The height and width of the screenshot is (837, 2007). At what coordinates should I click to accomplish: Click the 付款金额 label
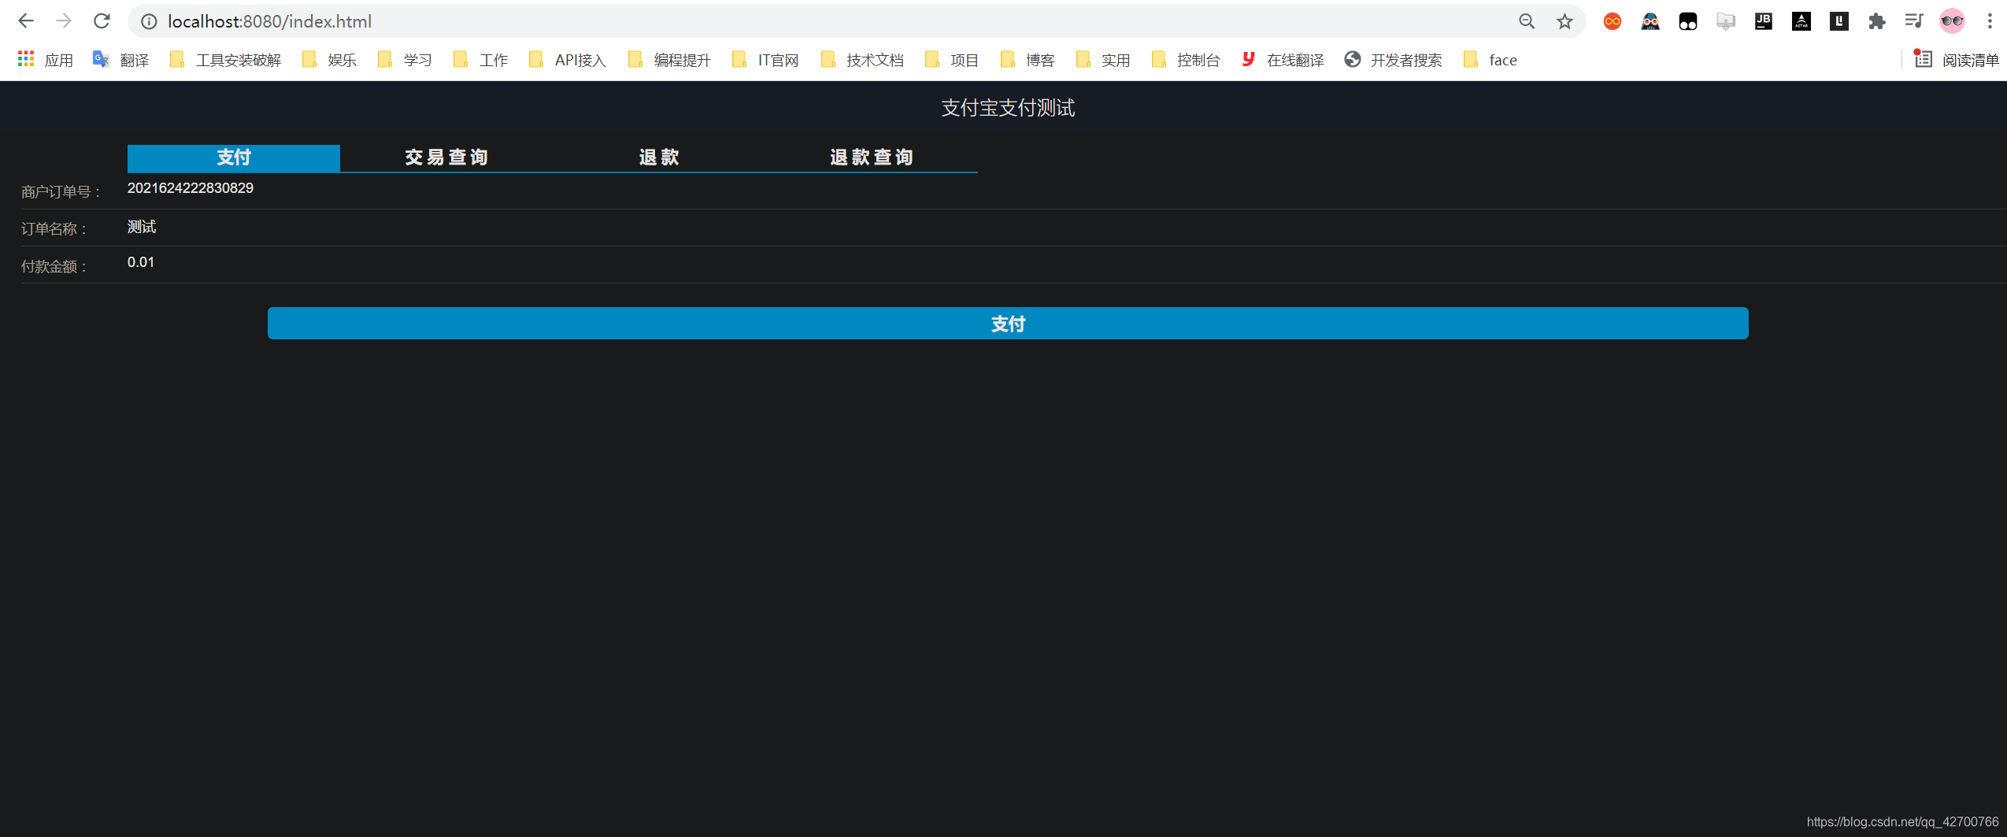(x=54, y=267)
